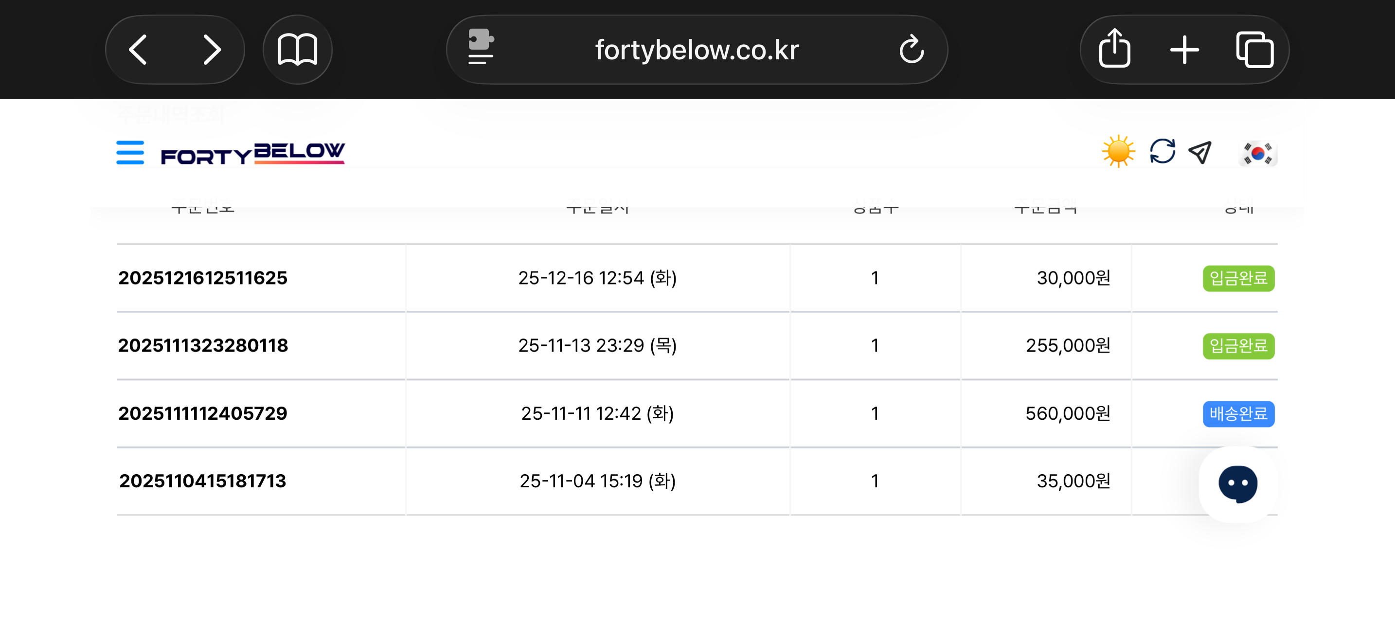Go back to the previous page
The image size is (1395, 642).
[138, 50]
